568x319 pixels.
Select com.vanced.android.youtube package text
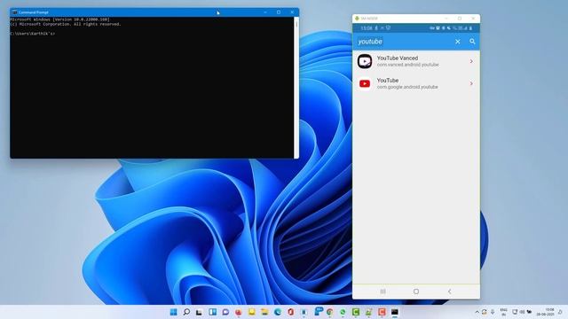coord(407,65)
